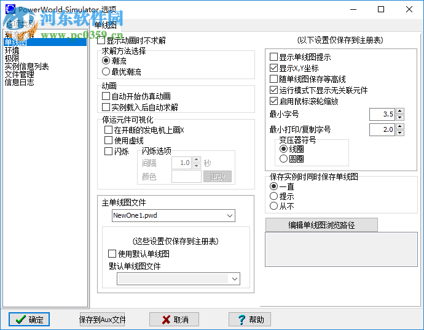
Task: Click the 间隔 blink interval input field
Action: point(182,163)
